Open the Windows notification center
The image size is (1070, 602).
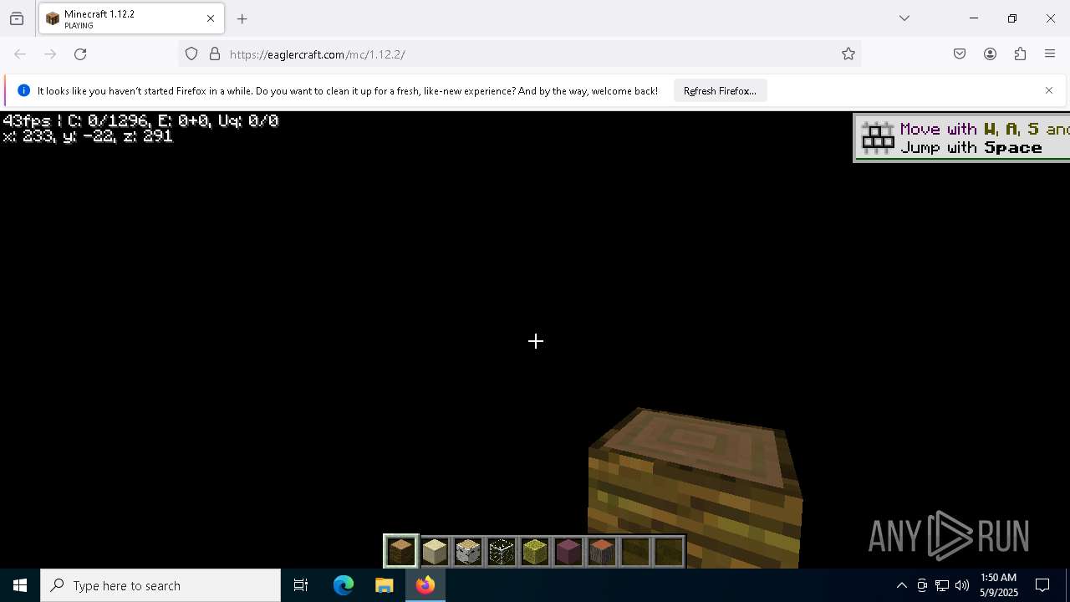(1042, 585)
